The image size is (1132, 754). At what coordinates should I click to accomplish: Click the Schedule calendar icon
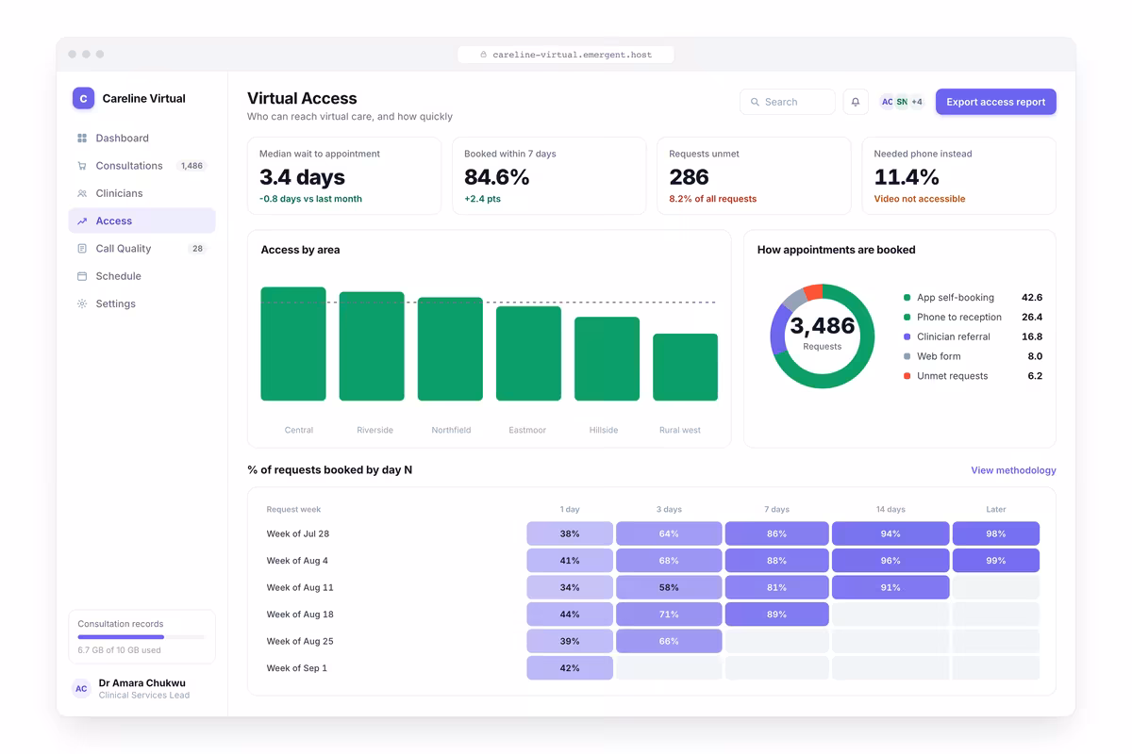tap(82, 276)
